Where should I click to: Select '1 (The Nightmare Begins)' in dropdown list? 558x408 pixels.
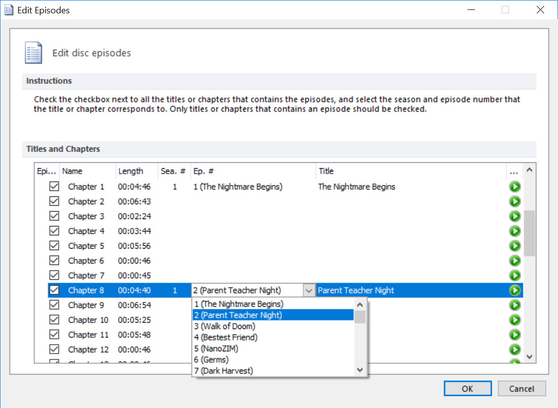pyautogui.click(x=273, y=304)
